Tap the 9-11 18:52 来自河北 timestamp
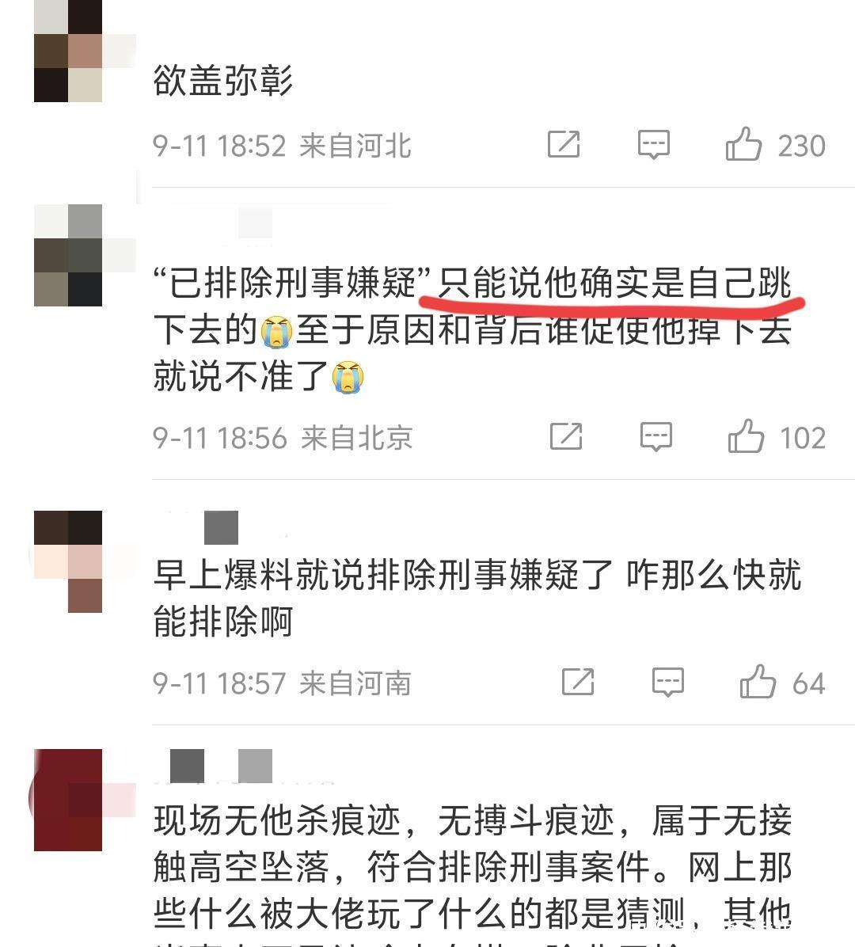This screenshot has width=855, height=947. click(x=282, y=146)
